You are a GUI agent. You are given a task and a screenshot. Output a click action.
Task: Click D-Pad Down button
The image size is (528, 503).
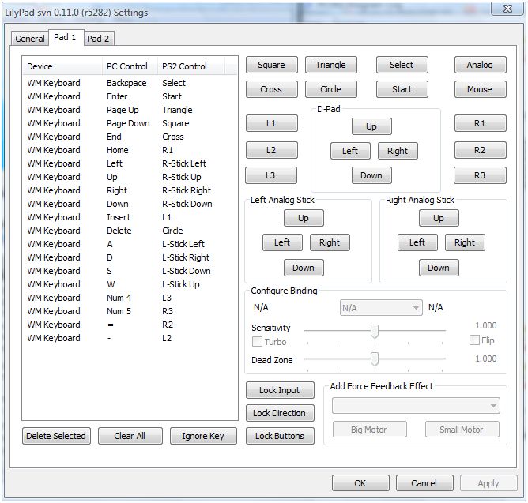[371, 175]
